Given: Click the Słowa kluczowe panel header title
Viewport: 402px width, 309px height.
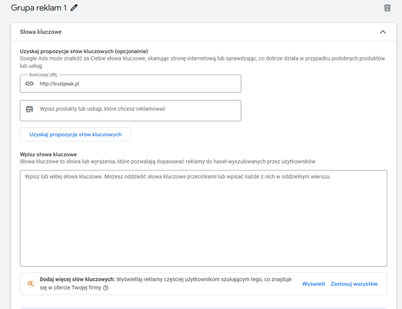Looking at the screenshot, I should pos(41,32).
